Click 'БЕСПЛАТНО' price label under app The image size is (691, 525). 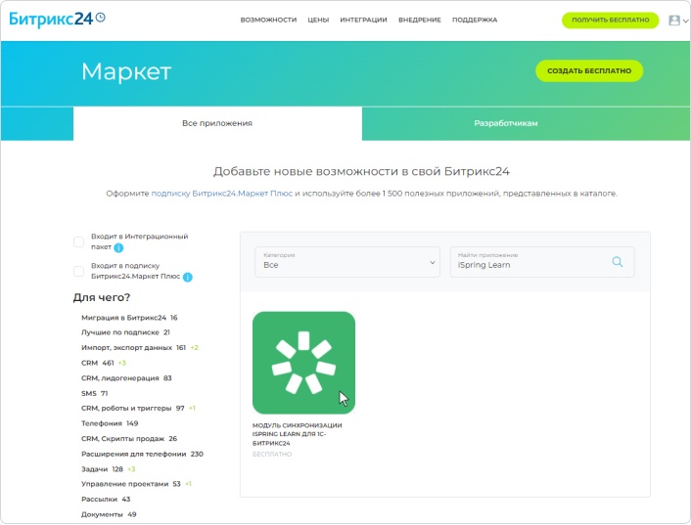(x=272, y=455)
